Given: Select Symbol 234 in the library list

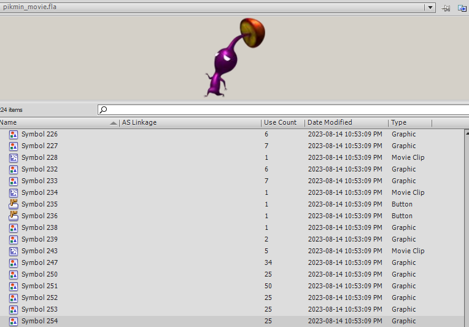Looking at the screenshot, I should point(39,192).
